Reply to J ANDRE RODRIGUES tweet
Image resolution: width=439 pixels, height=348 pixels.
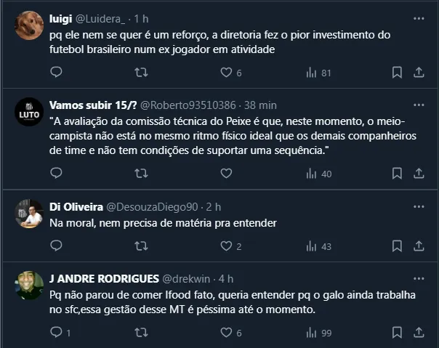point(56,333)
